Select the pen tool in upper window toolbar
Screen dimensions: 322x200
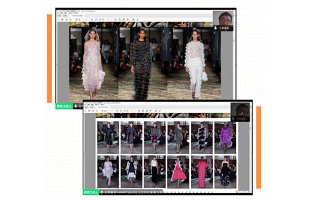click(x=138, y=19)
